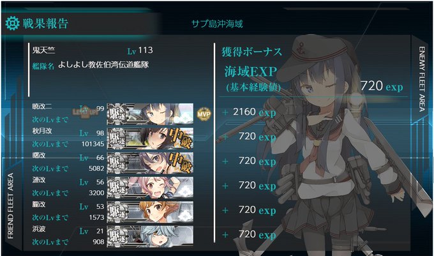Click the 戦果報告 header title
Image resolution: width=434 pixels, height=256 pixels.
pos(45,24)
